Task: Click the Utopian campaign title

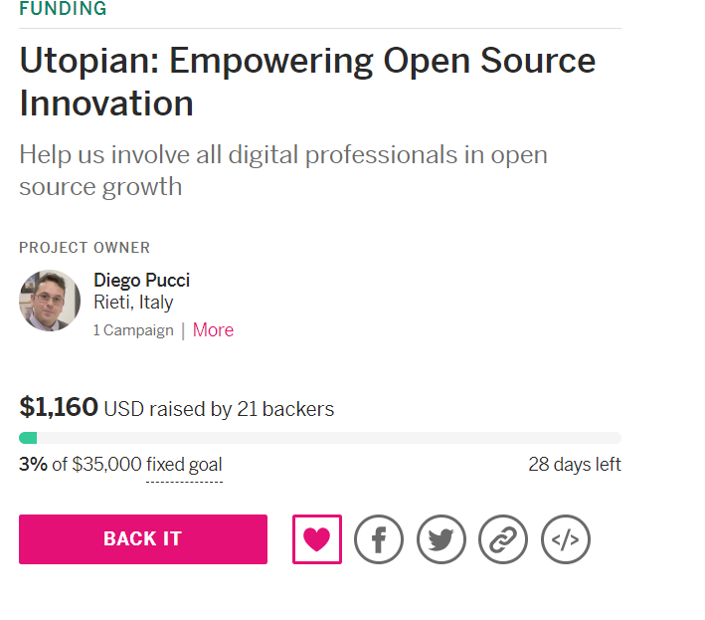Action: tap(307, 82)
